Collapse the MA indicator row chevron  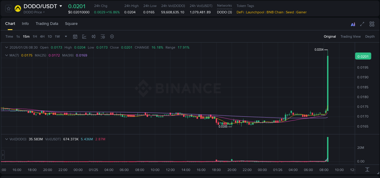7,55
